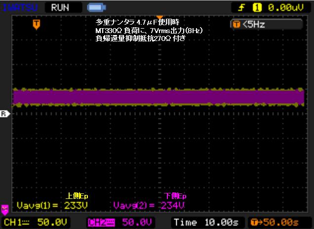This screenshot has height=229, width=314.
Task: Click the orange T trigger marker at top left
Action: click(36, 24)
